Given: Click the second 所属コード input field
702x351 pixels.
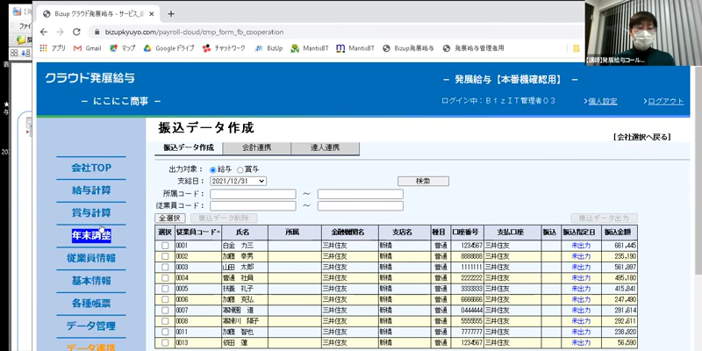Looking at the screenshot, I should click(361, 194).
